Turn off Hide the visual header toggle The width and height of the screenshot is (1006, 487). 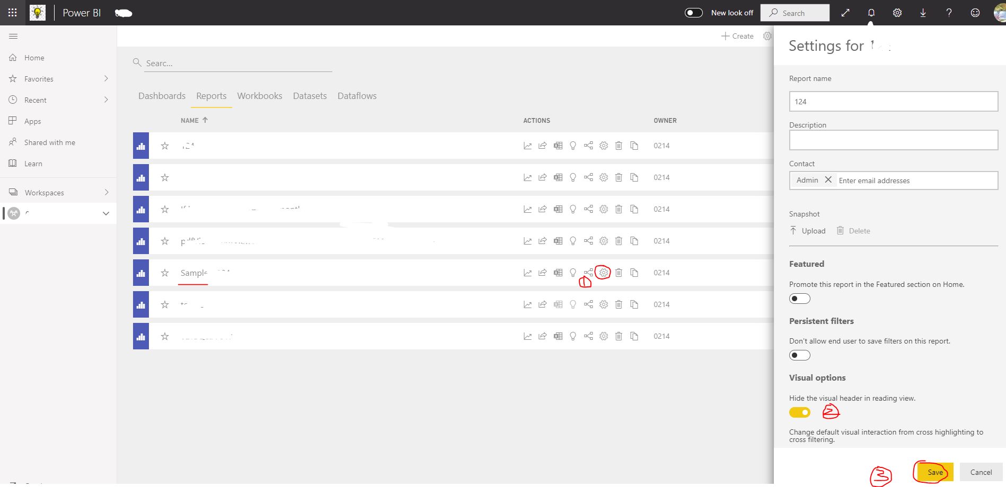(800, 412)
